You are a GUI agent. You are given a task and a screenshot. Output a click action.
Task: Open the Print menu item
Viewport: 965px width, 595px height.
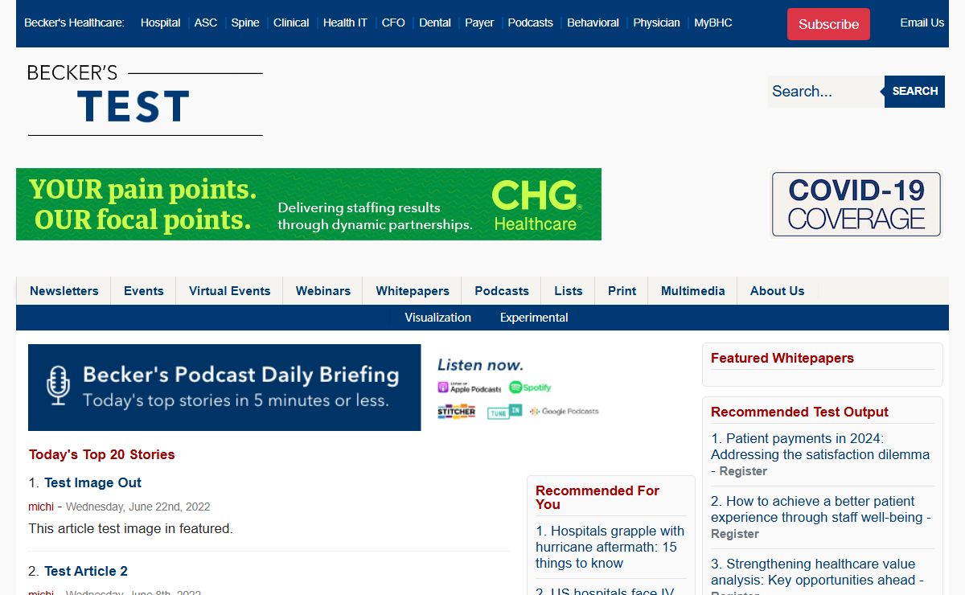[x=622, y=291]
